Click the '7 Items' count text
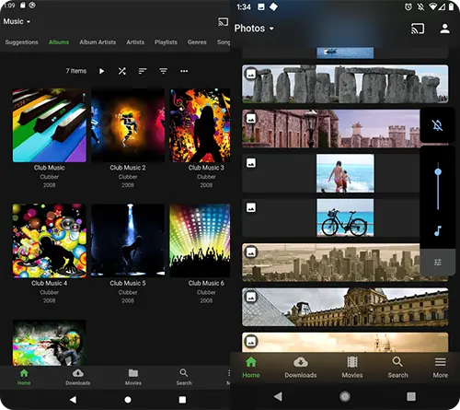 (x=76, y=71)
